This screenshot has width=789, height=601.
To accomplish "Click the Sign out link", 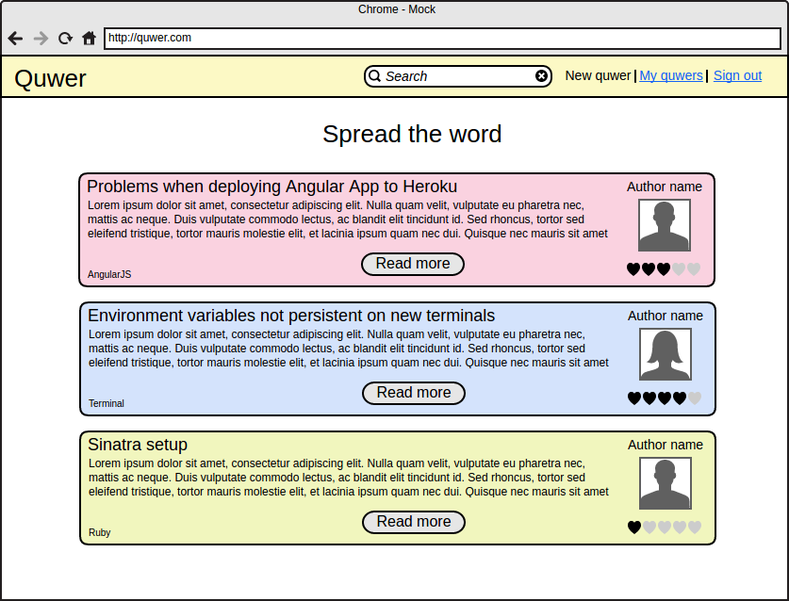I will coord(737,75).
